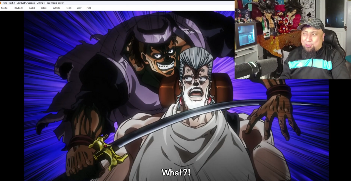Open the View menu
351x181 pixels.
click(x=79, y=8)
